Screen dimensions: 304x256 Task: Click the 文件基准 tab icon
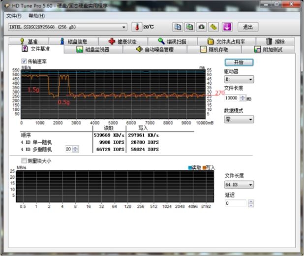(x=25, y=48)
